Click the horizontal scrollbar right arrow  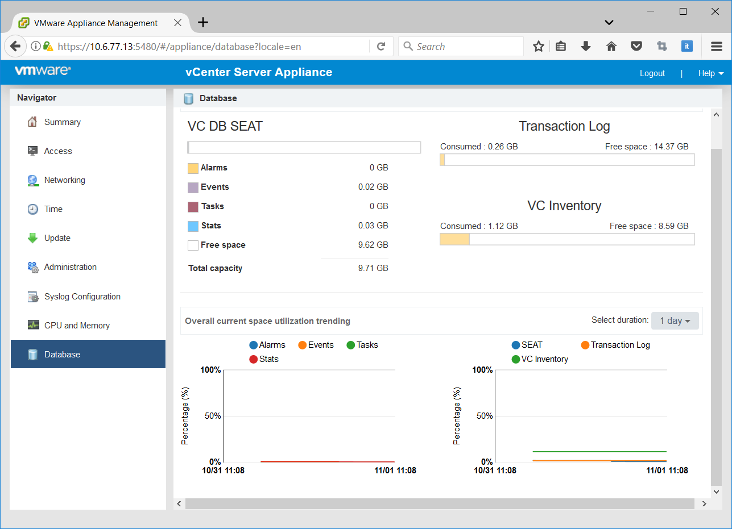704,503
